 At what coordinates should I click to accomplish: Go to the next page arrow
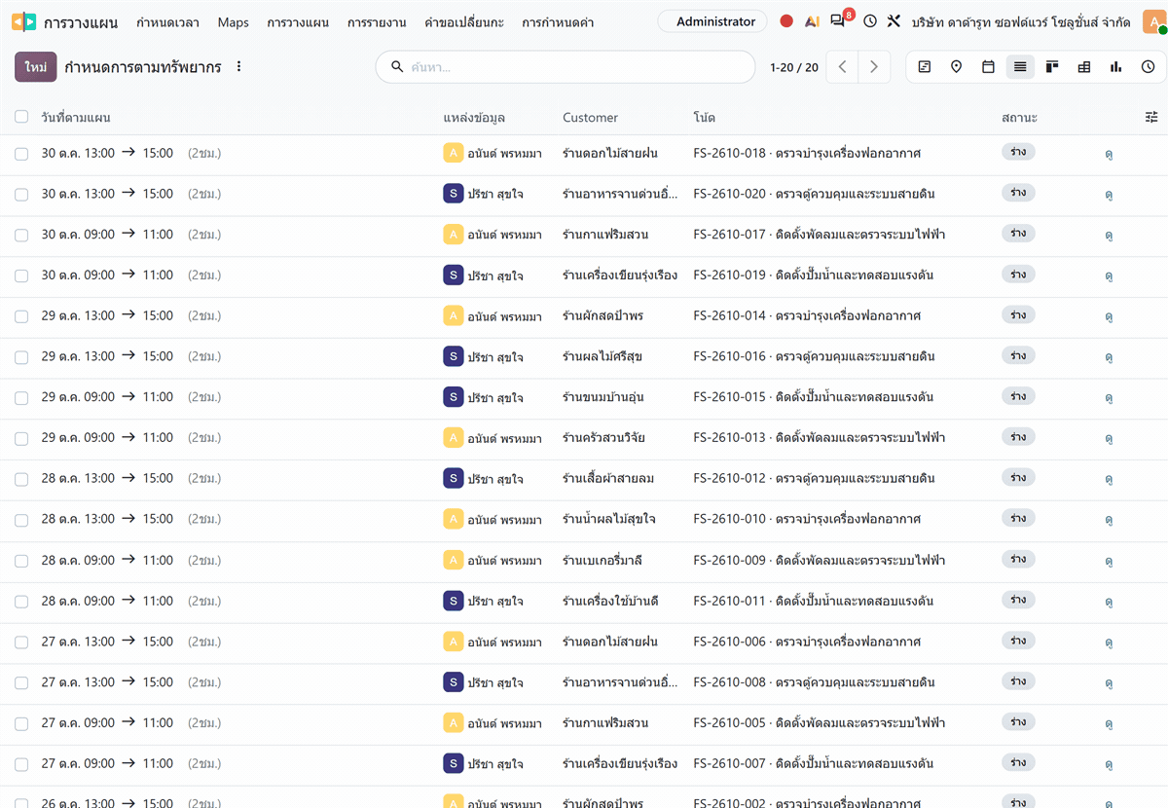874,67
